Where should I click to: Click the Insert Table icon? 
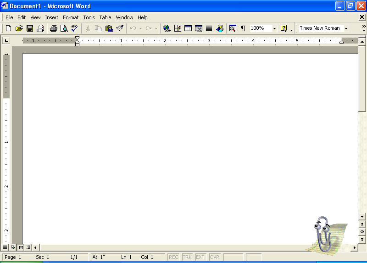188,28
